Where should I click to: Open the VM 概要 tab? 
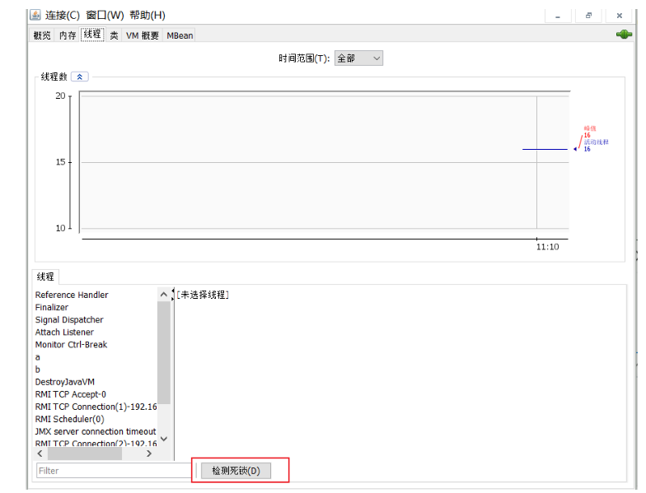pos(142,35)
